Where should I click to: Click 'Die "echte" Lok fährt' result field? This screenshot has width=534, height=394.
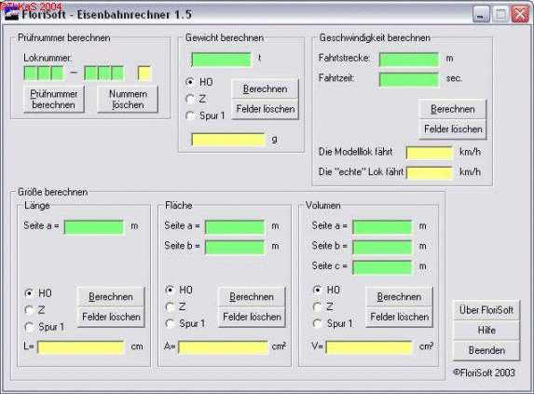[430, 173]
